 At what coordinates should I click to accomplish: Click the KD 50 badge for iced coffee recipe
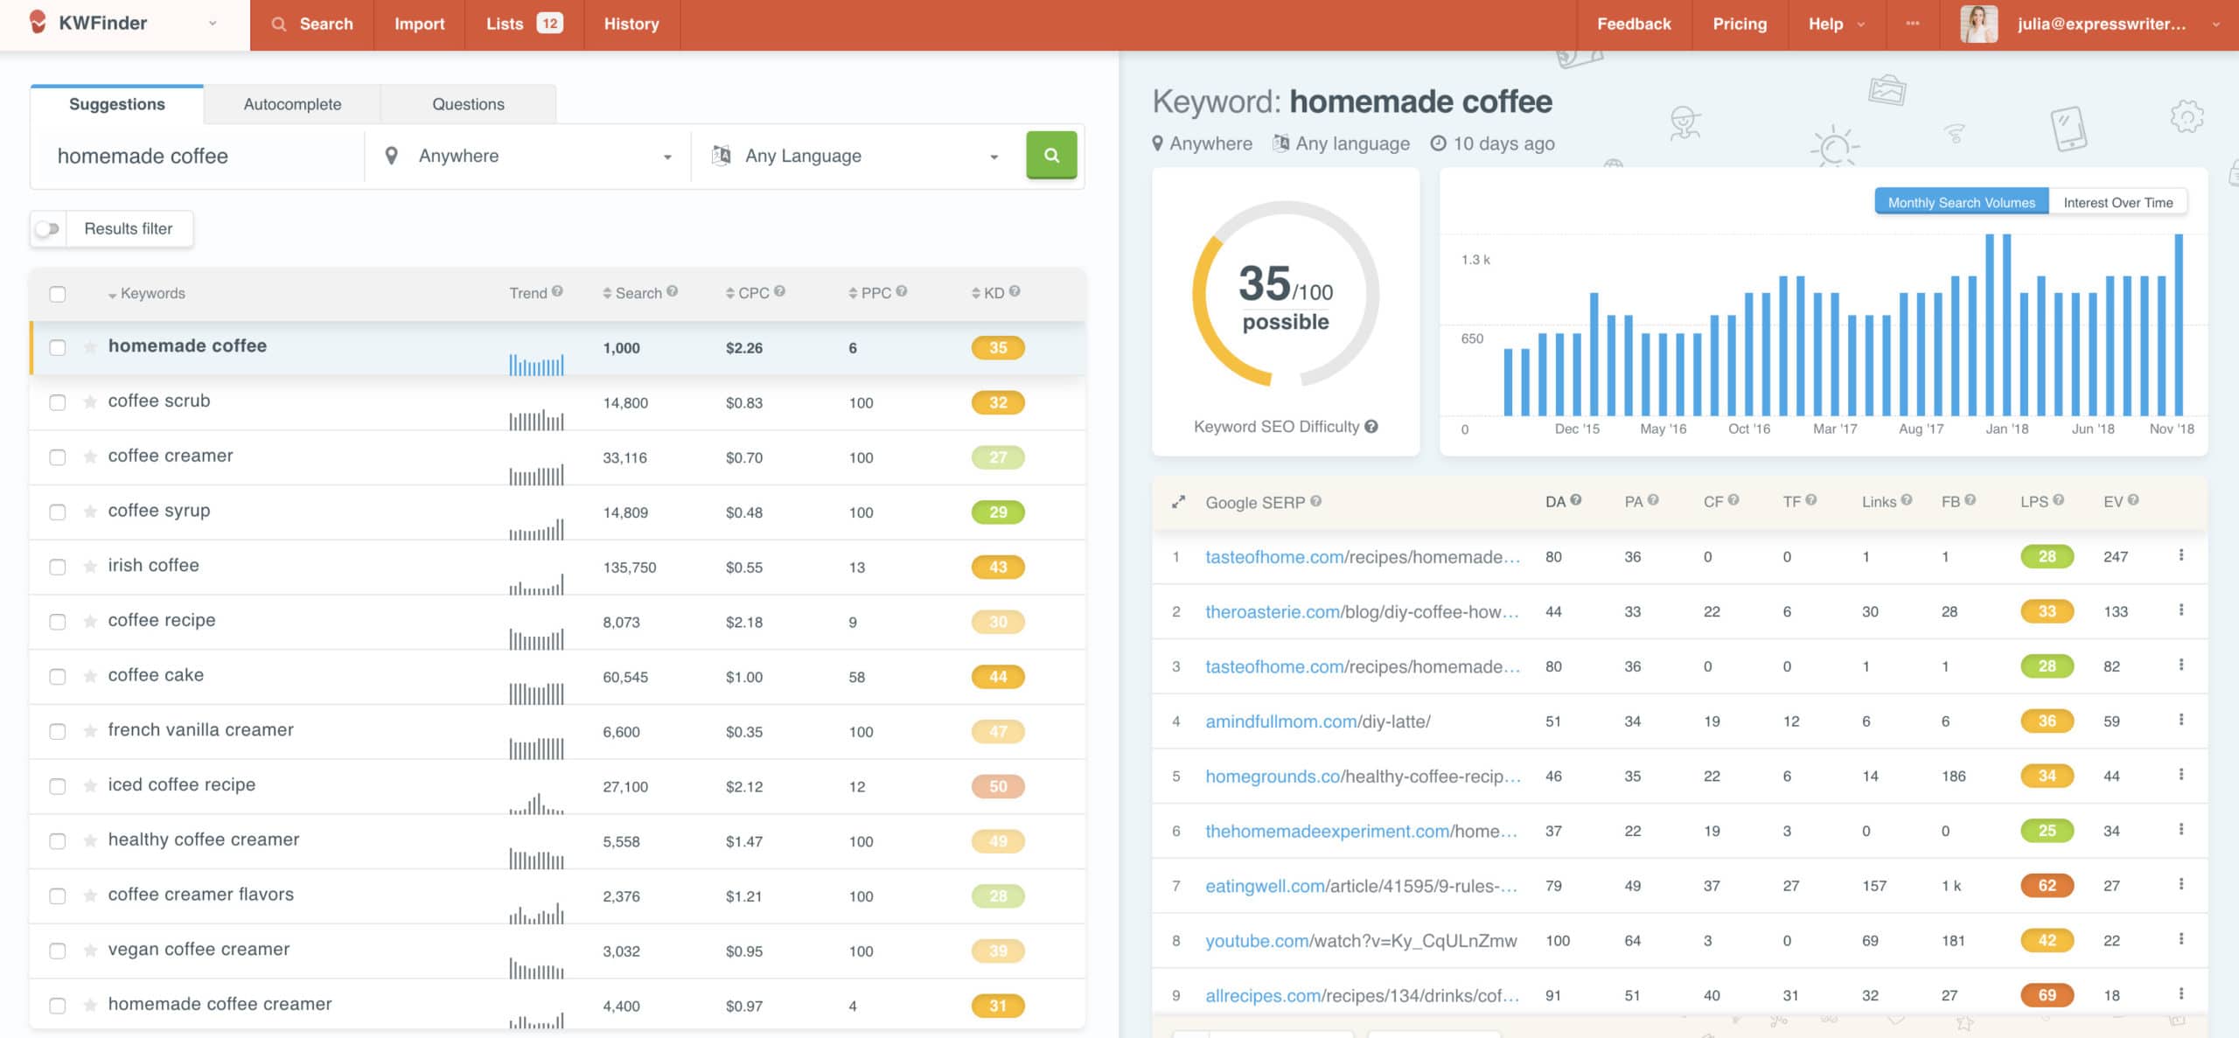(998, 786)
